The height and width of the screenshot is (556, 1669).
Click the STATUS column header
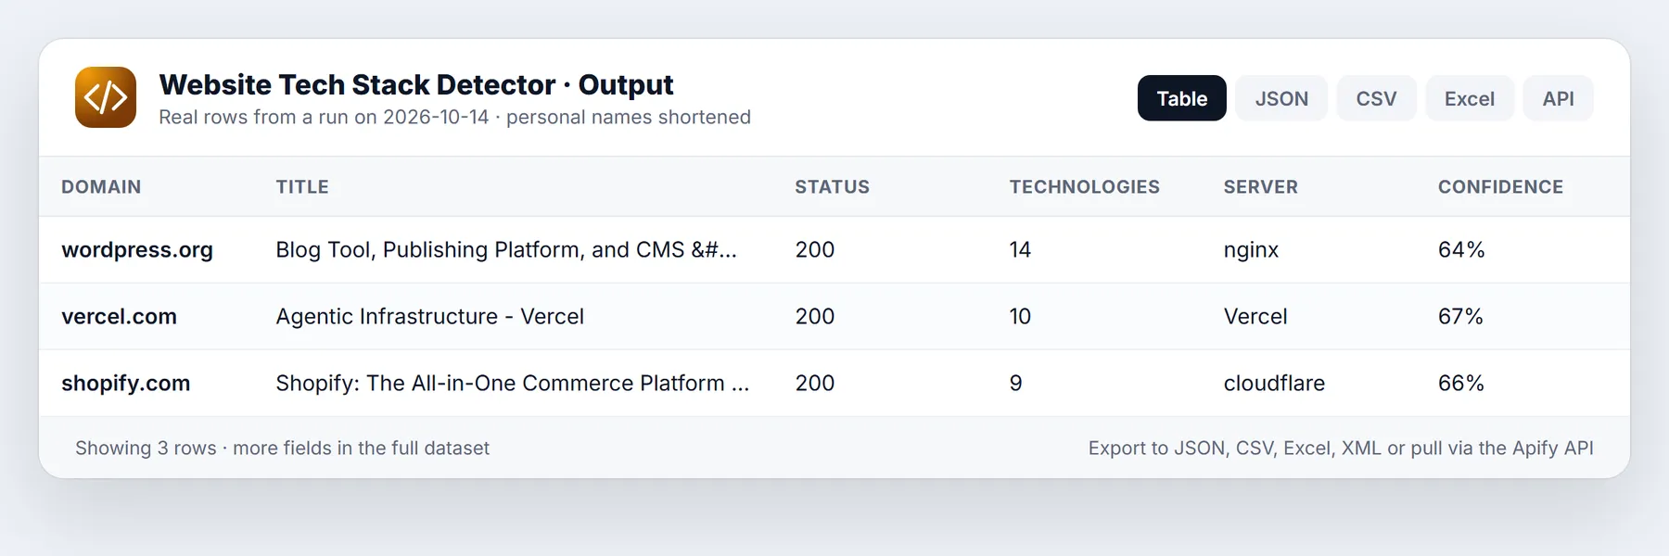click(x=832, y=186)
